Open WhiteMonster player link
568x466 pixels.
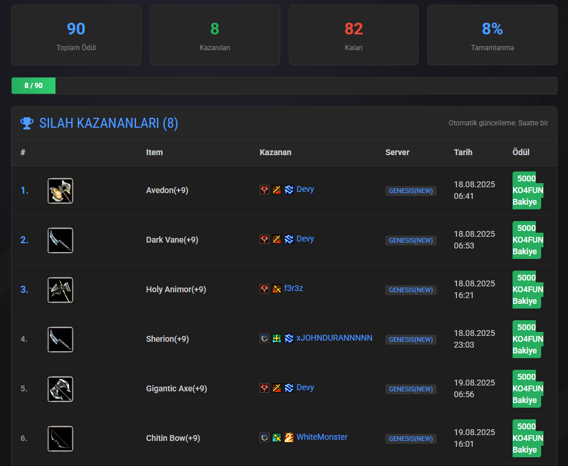pos(322,437)
